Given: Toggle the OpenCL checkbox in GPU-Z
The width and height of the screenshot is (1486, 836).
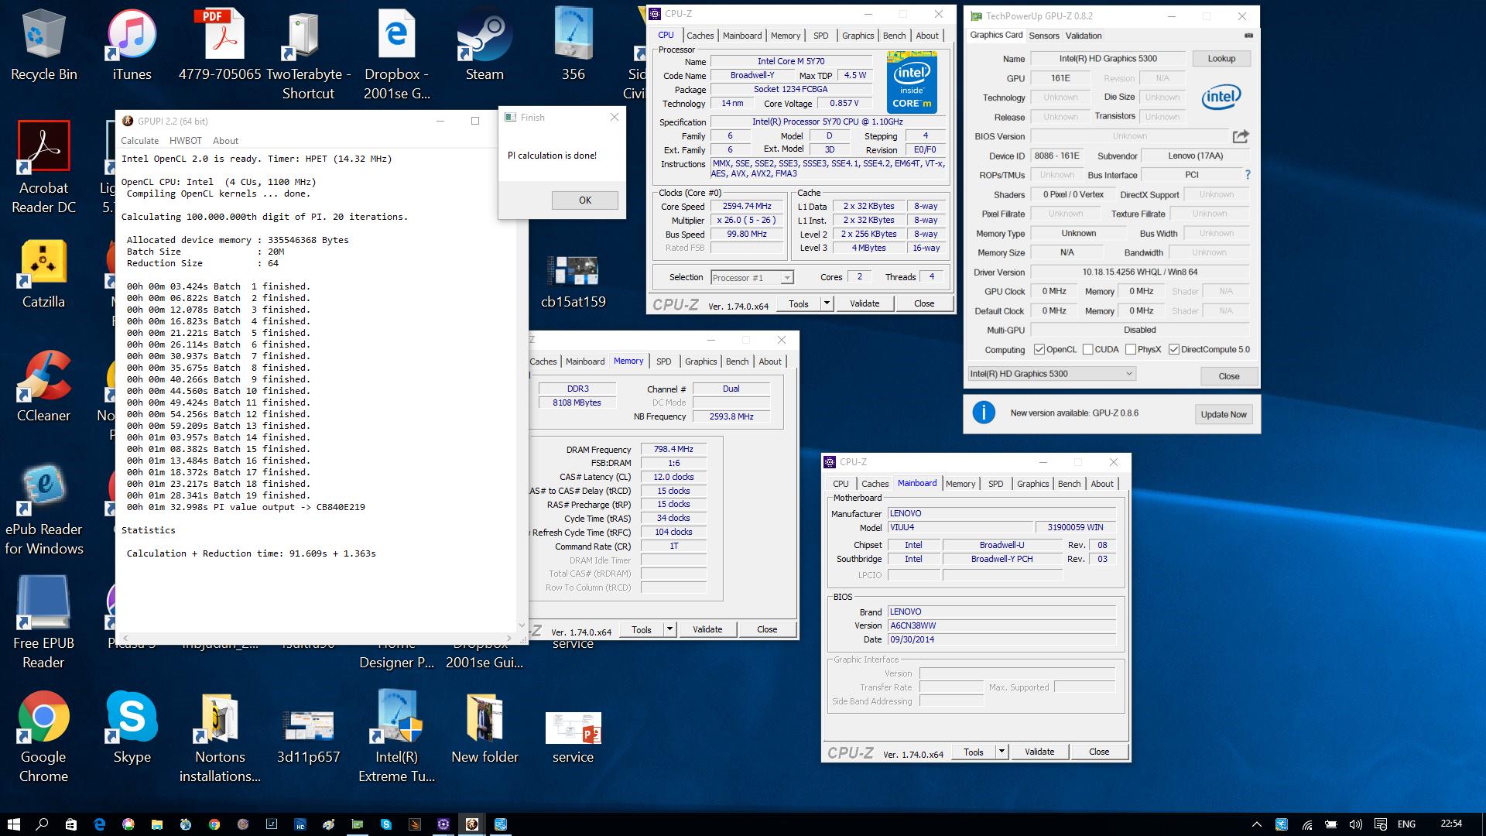Looking at the screenshot, I should point(1039,350).
